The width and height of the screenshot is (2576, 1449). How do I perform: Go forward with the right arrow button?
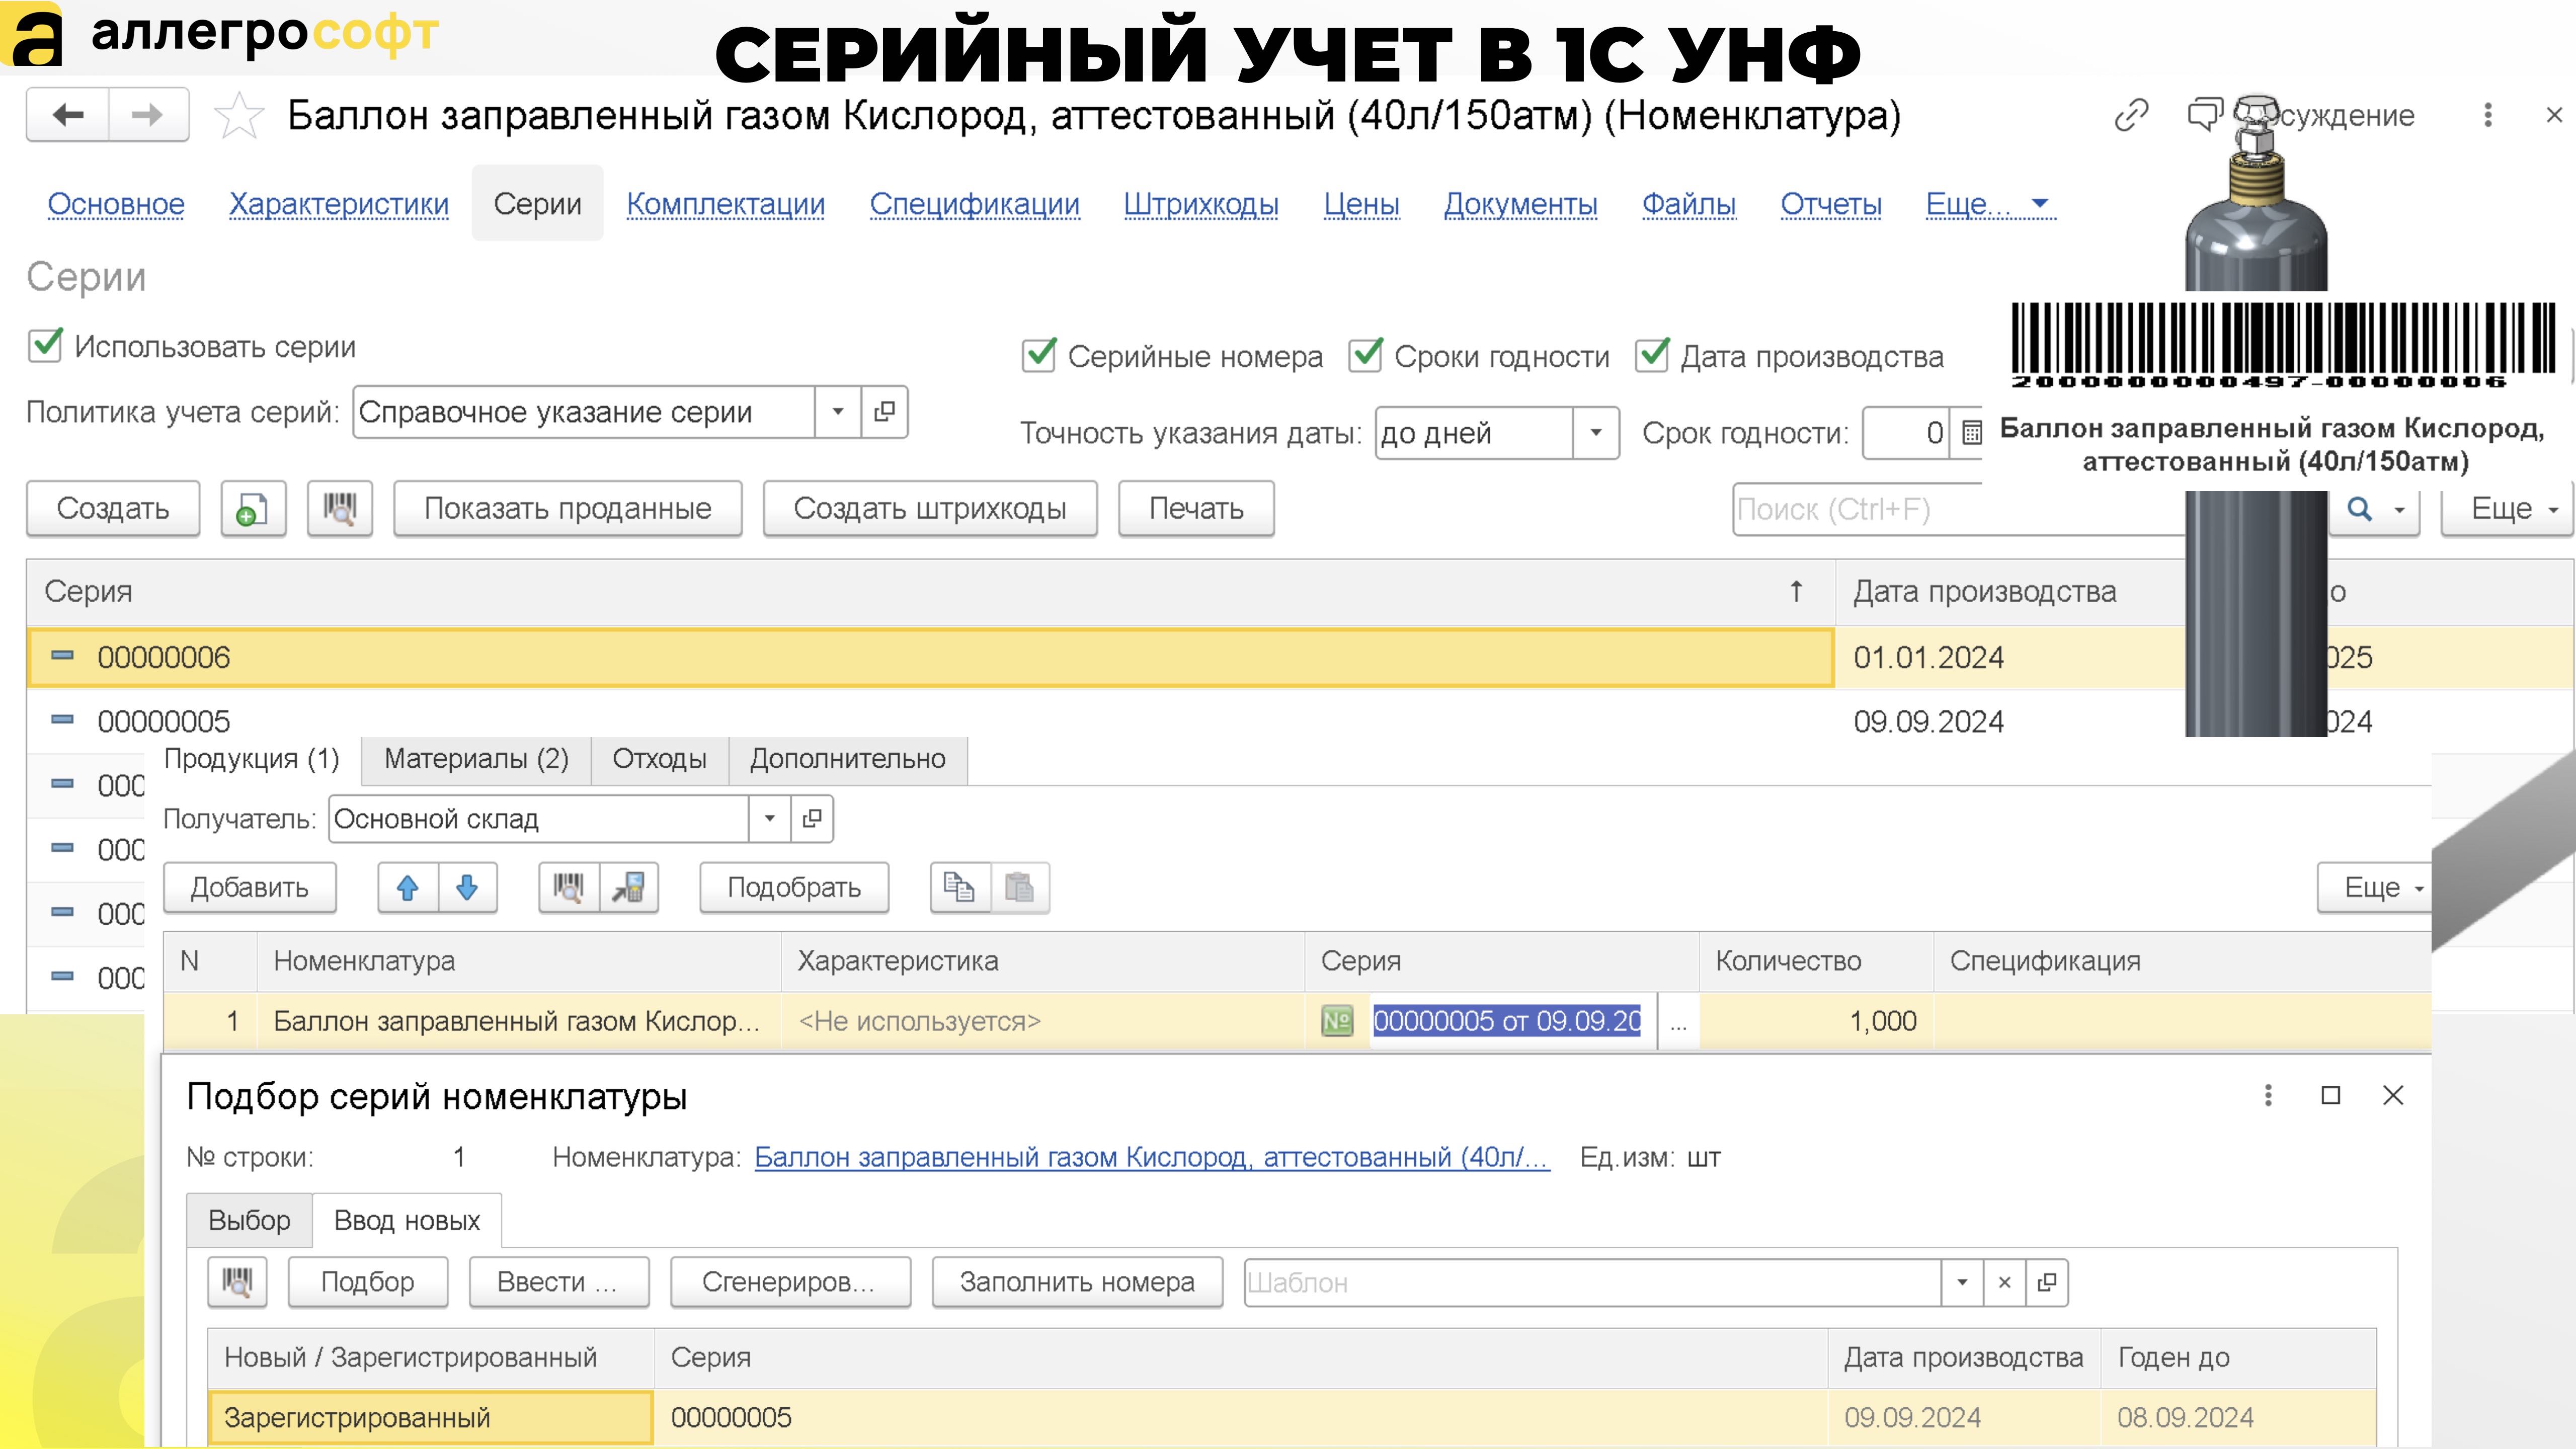148,115
